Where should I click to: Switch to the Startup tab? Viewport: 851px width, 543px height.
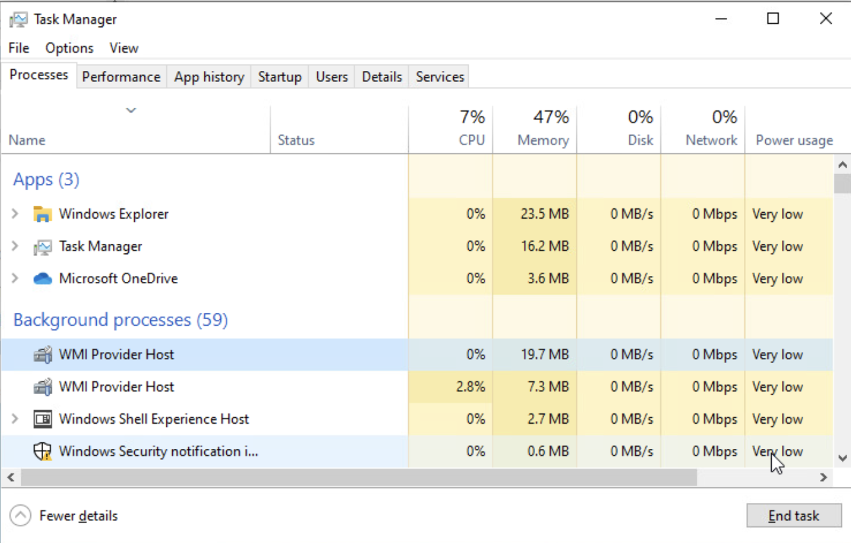pos(280,77)
